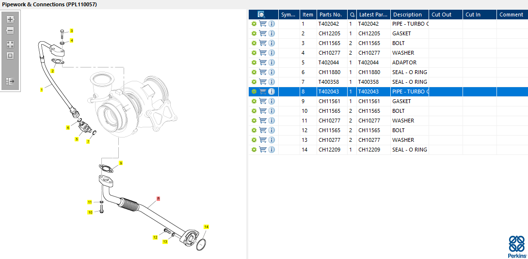Select callout 10 beside the lower bolt
Viewport: 528px width, 259px height.
click(x=90, y=212)
